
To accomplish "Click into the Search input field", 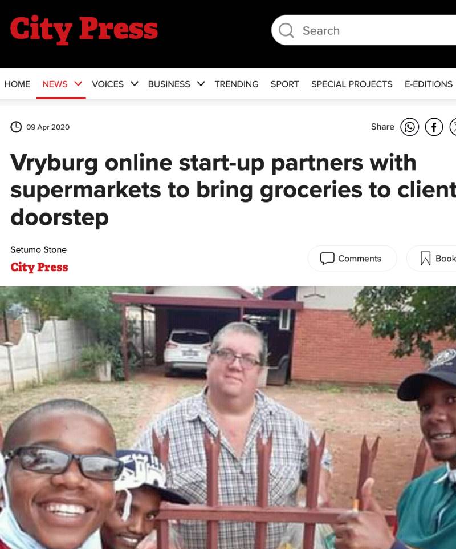I will tap(364, 30).
